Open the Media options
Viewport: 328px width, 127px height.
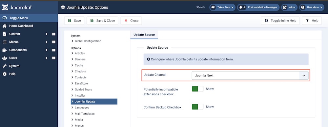[x=79, y=120]
